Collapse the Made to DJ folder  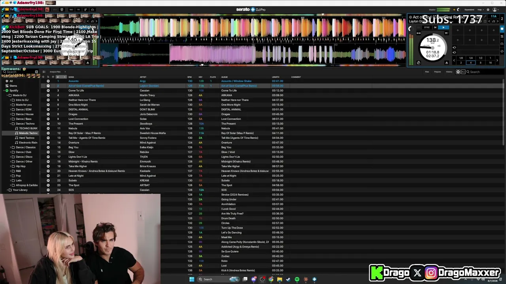tap(7, 95)
